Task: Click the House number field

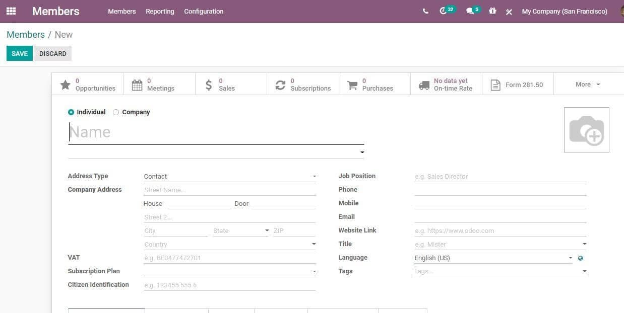Action: [x=200, y=204]
